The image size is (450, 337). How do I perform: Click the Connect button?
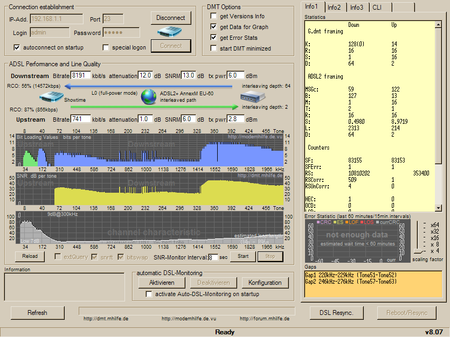[x=171, y=46]
